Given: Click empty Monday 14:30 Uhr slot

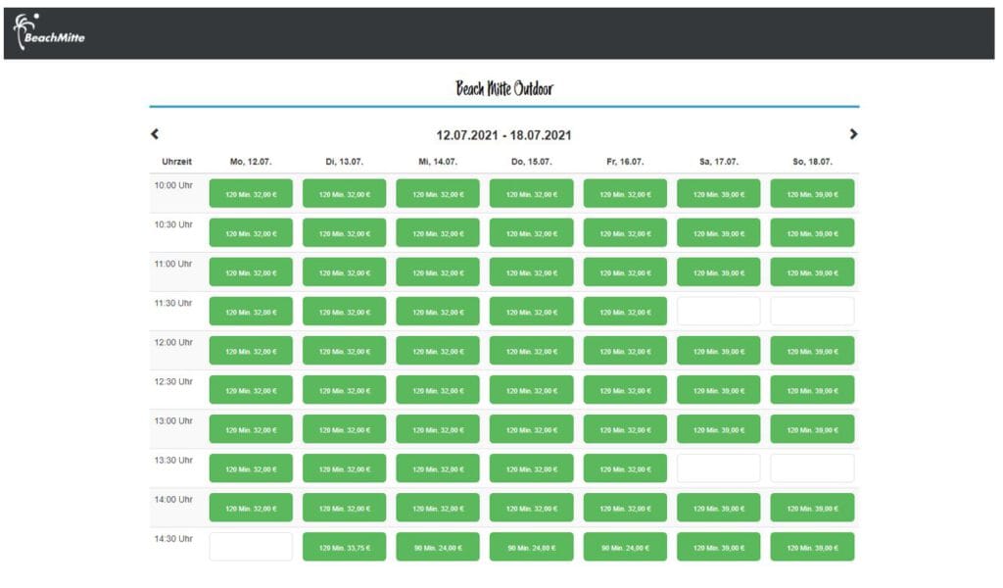Looking at the screenshot, I should (x=251, y=547).
